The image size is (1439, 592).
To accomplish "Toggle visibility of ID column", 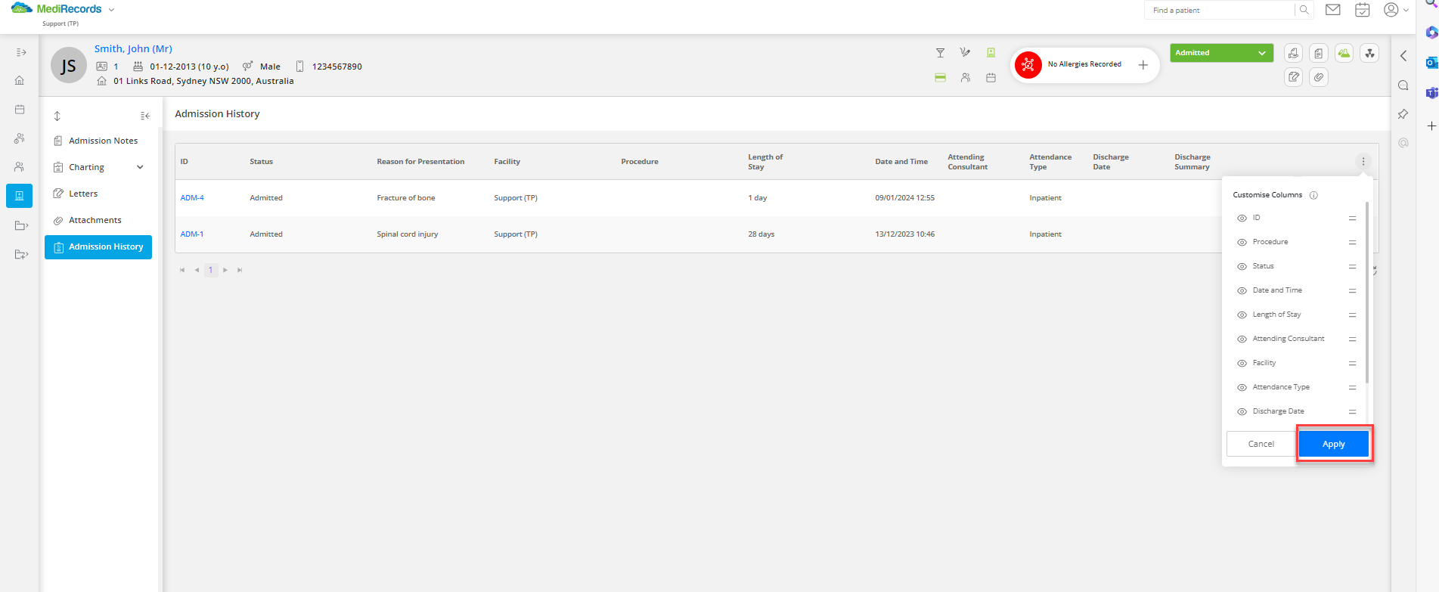I will [x=1242, y=218].
